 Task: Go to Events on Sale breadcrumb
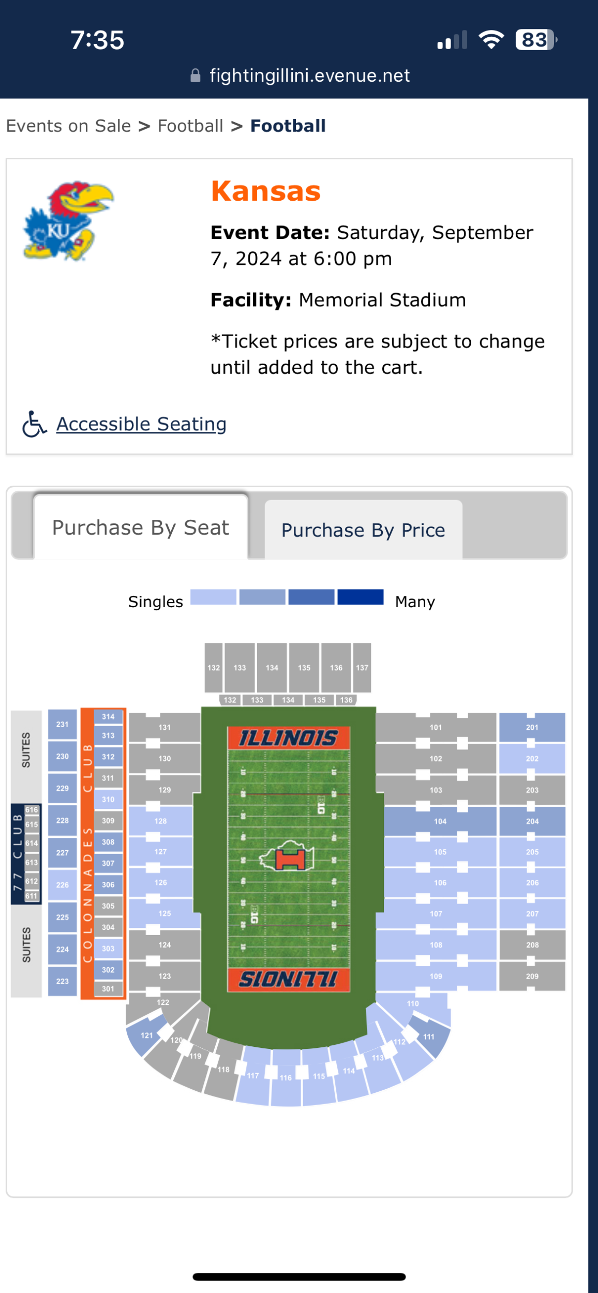click(x=68, y=126)
